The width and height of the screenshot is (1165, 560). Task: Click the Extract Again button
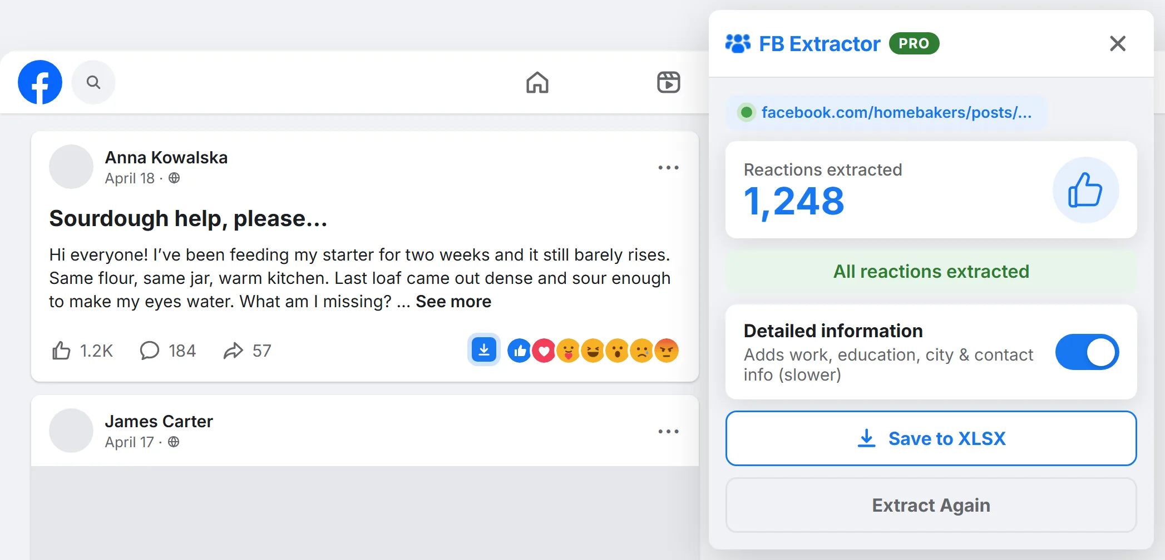point(931,505)
